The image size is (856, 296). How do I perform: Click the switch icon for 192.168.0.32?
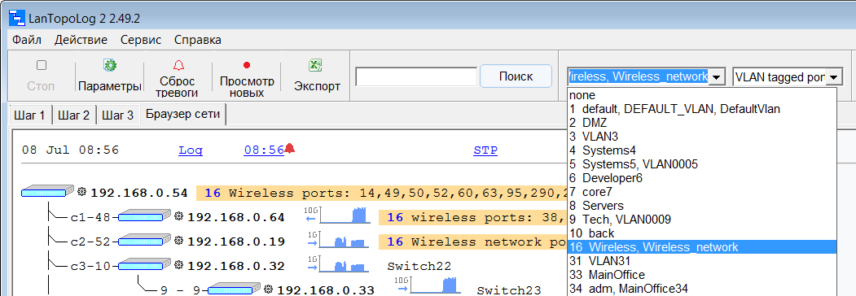coord(145,265)
